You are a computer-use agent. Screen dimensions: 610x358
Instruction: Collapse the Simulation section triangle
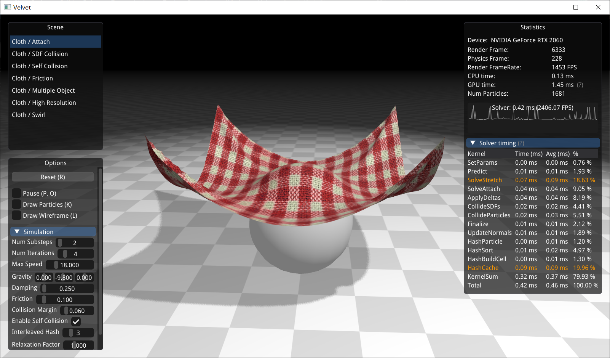point(17,232)
